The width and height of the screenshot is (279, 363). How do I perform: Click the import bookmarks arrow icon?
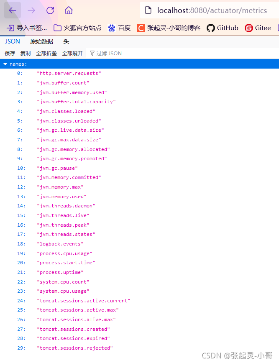pos(10,28)
